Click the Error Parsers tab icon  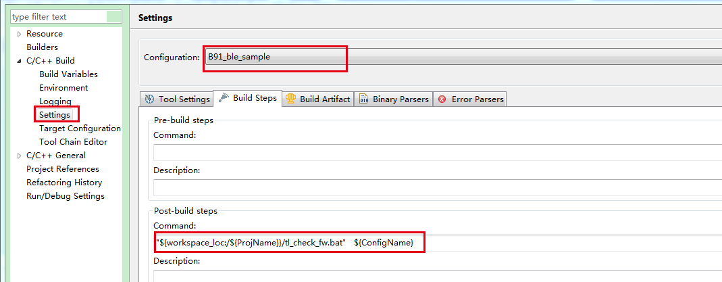(442, 99)
